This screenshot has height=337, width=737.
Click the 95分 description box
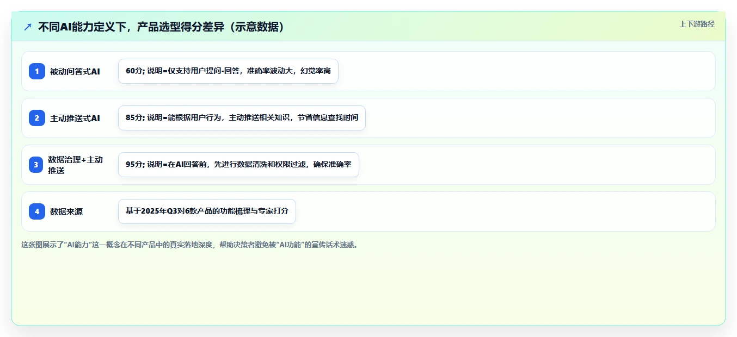click(238, 165)
